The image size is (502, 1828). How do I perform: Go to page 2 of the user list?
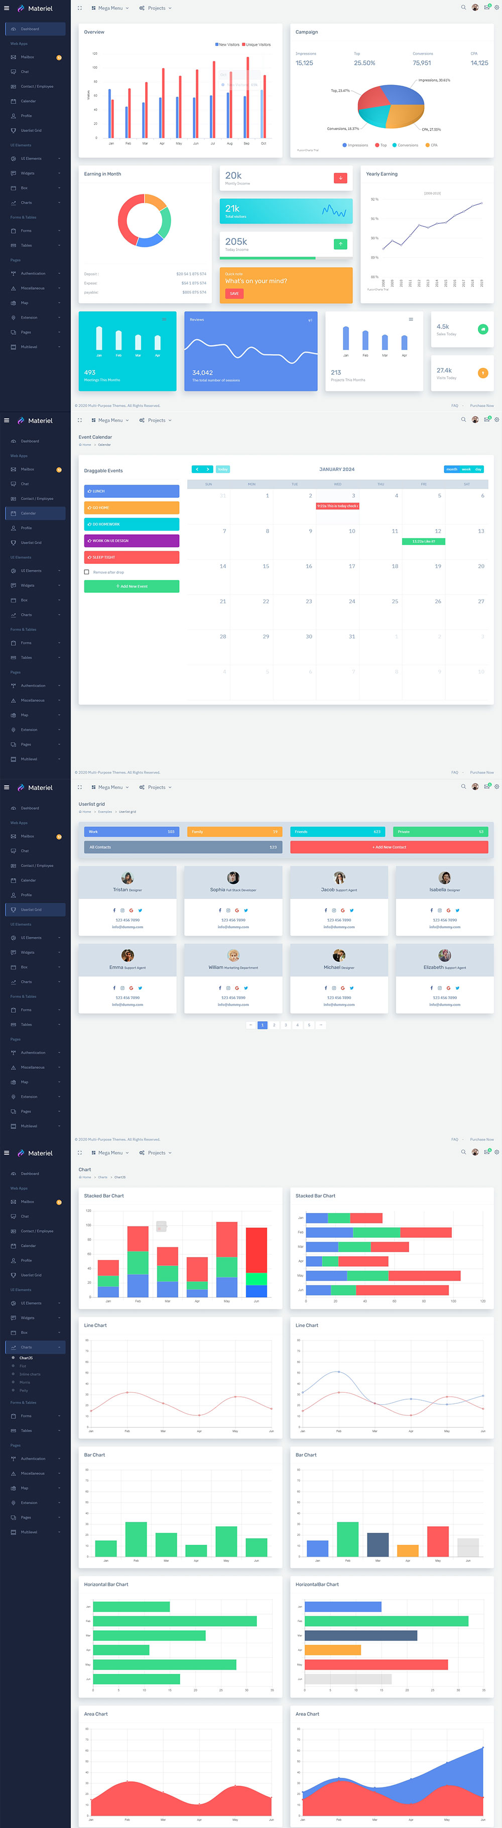(x=274, y=1025)
